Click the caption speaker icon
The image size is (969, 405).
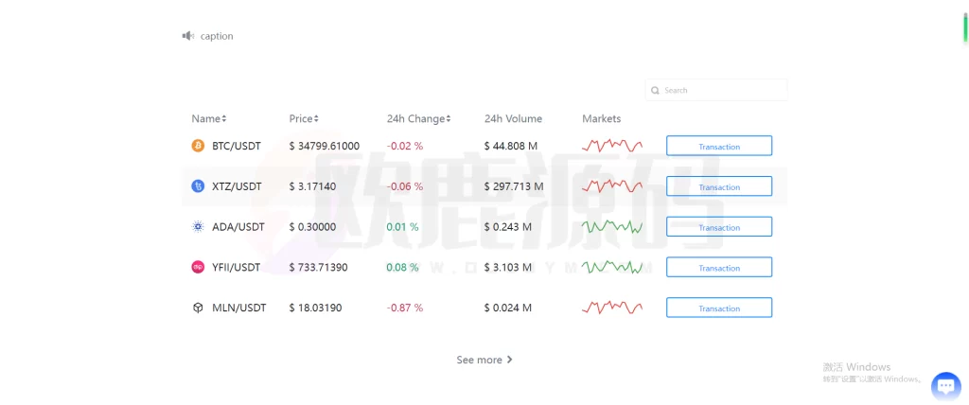point(187,36)
